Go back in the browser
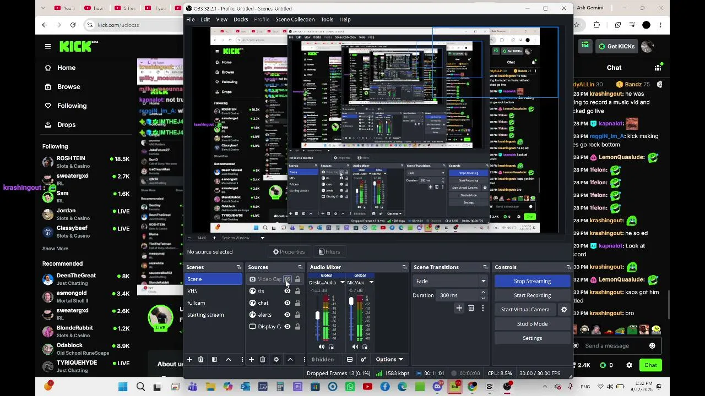This screenshot has height=396, width=705. click(45, 25)
